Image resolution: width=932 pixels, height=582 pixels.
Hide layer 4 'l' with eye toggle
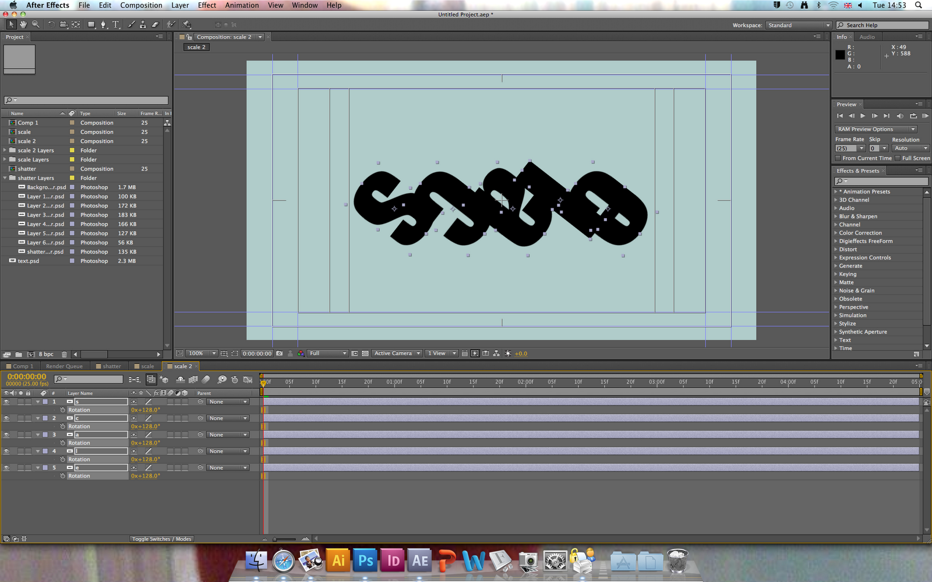coord(6,451)
